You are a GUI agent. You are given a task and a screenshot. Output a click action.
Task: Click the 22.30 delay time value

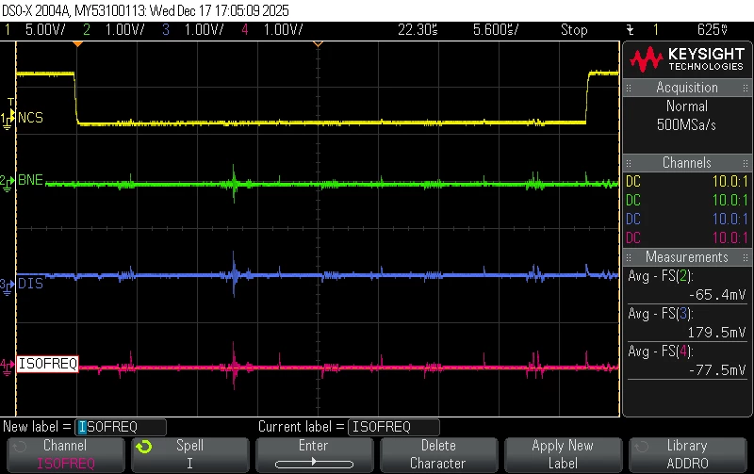pos(418,30)
